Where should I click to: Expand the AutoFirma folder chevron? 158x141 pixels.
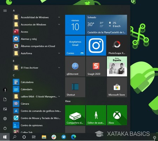coord(59,53)
